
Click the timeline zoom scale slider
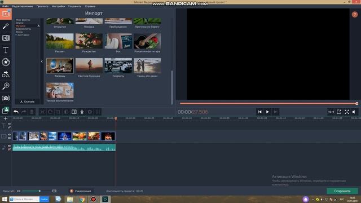tap(36, 191)
